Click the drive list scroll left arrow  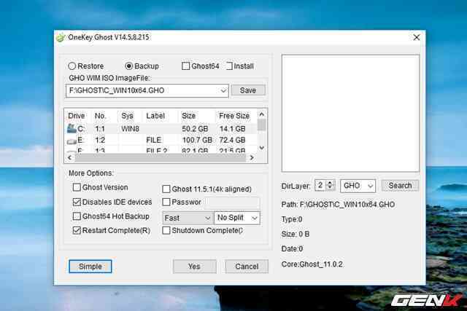tap(70, 157)
